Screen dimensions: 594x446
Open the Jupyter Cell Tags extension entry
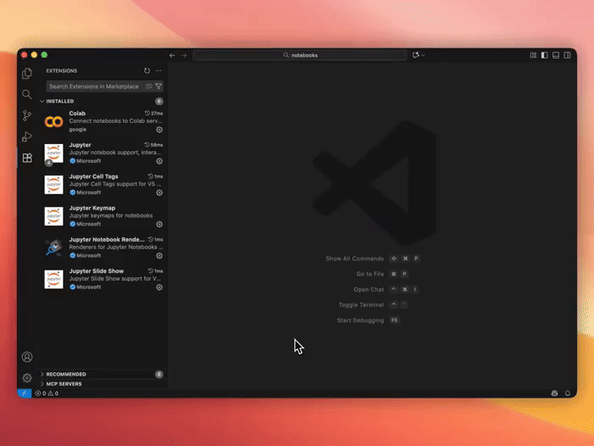(x=103, y=184)
